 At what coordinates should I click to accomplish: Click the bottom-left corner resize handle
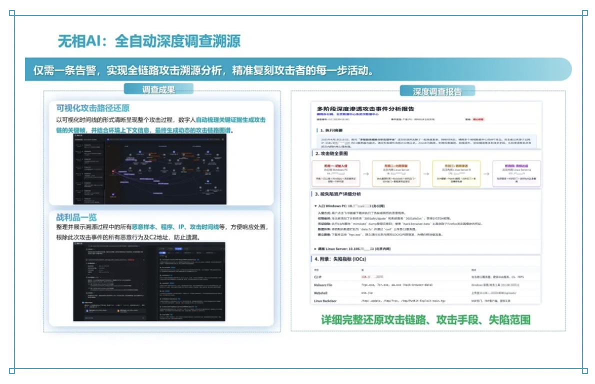12,370
